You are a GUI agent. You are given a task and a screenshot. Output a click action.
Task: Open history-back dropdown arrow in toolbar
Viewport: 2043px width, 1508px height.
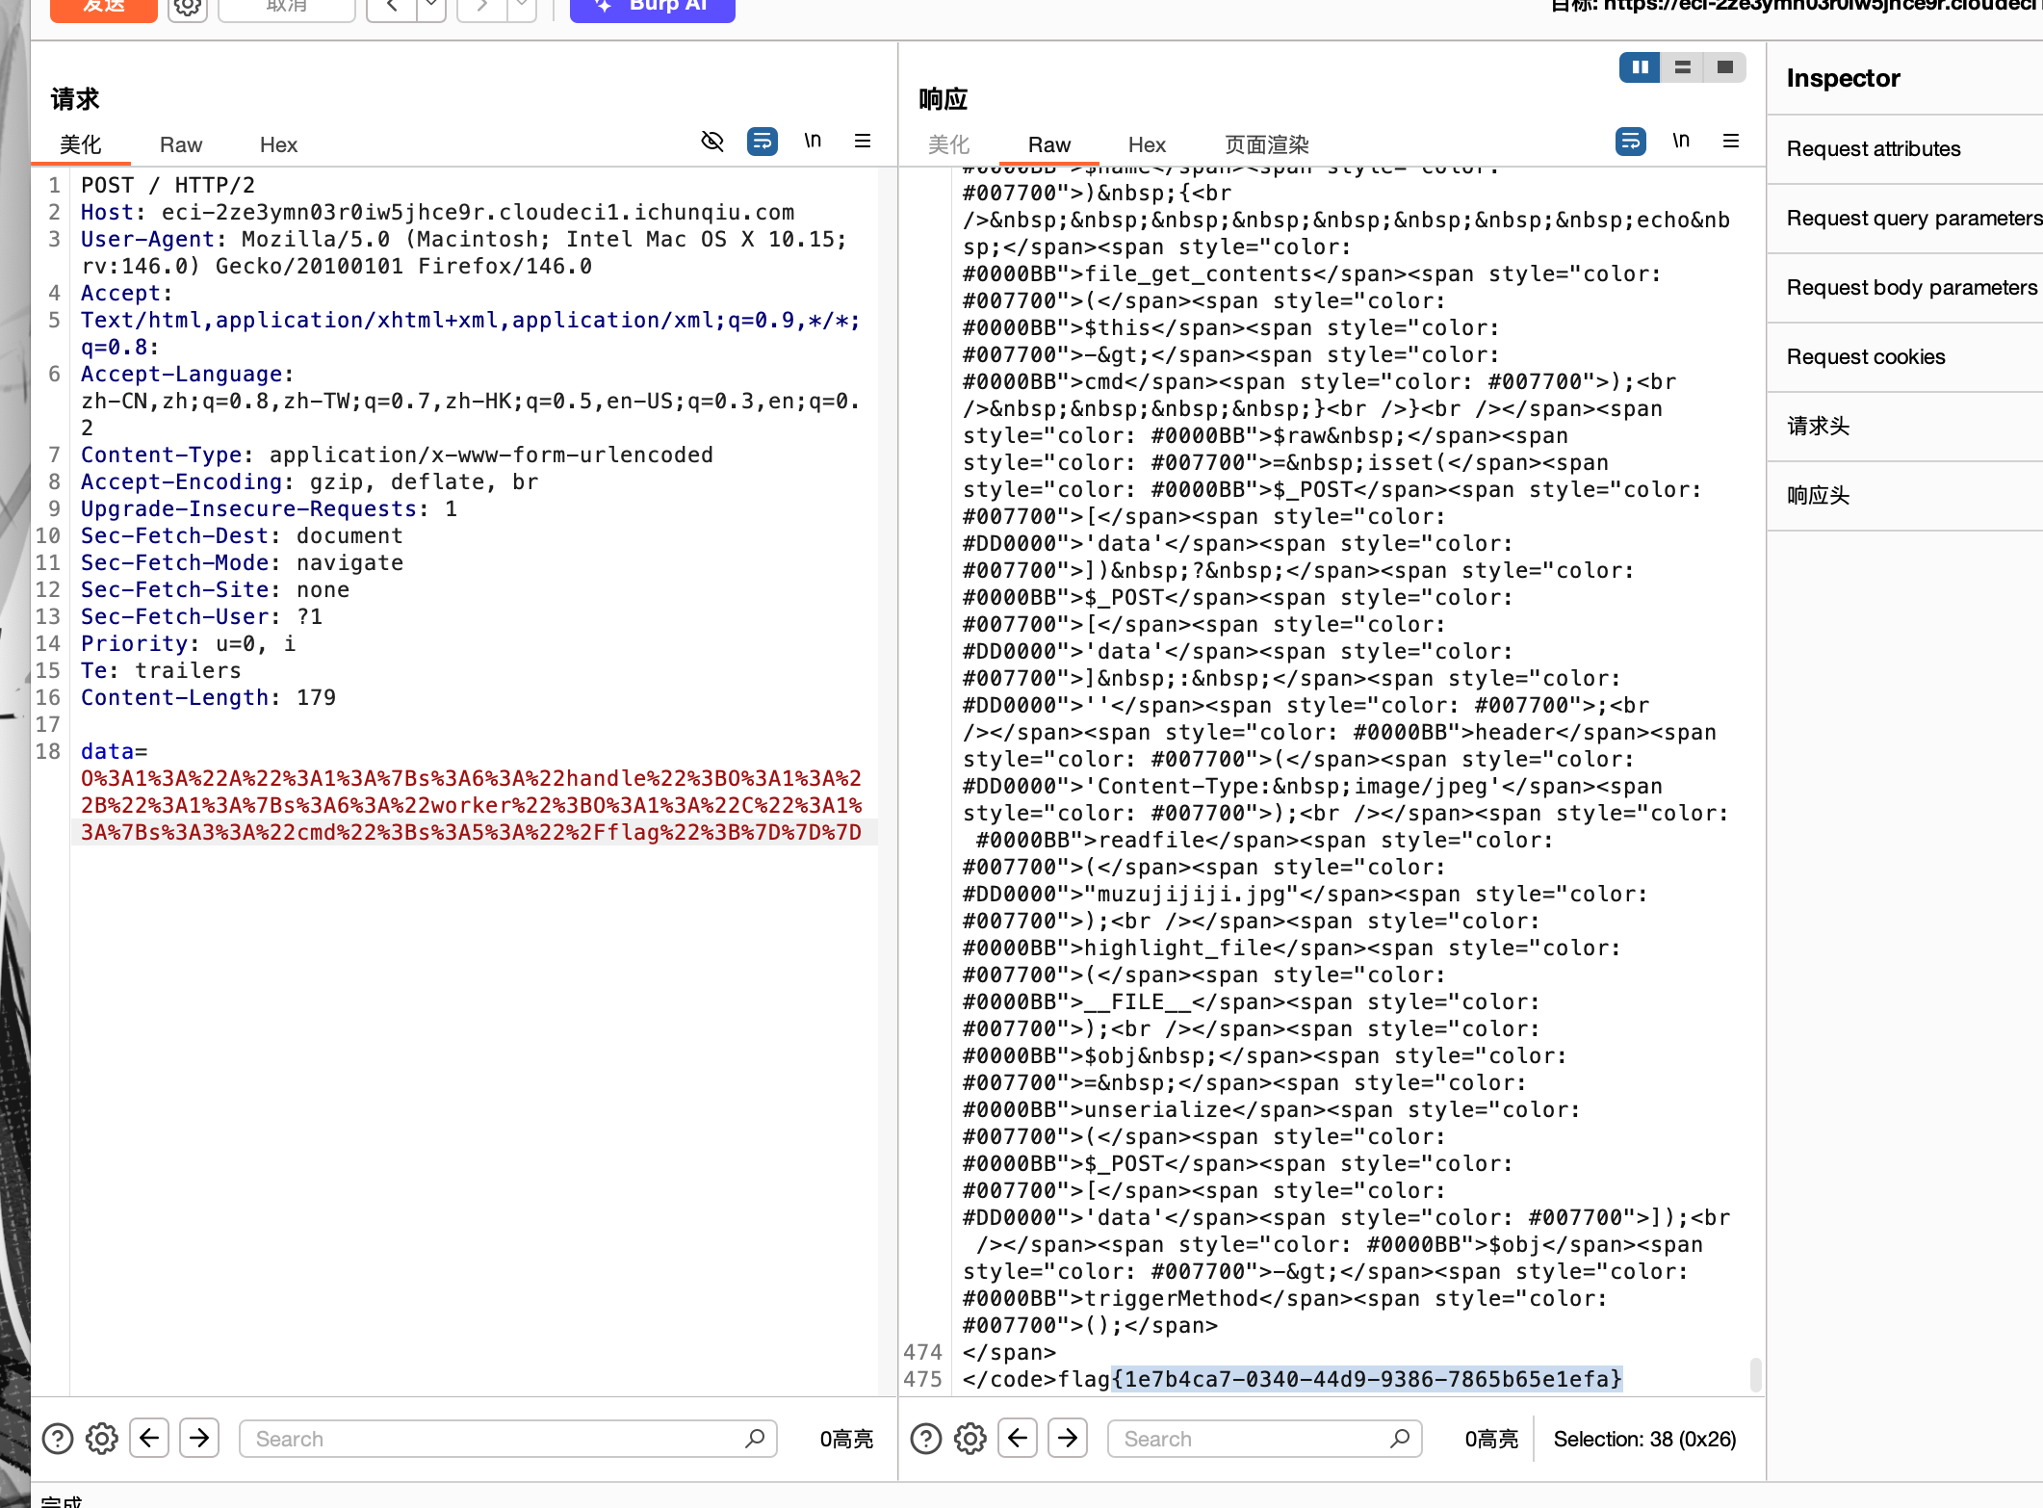point(430,8)
